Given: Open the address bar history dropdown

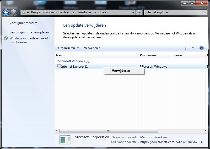Looking at the screenshot, I should tap(133, 12).
